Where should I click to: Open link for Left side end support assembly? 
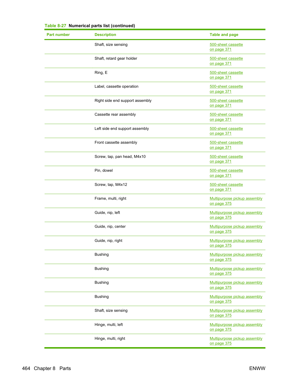(226, 131)
